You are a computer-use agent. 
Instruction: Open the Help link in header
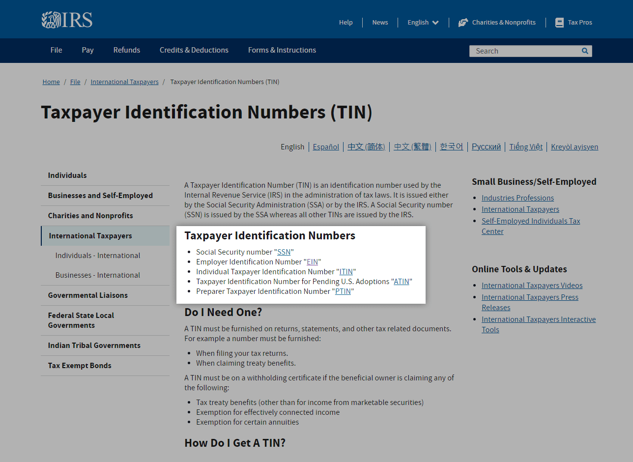[346, 23]
